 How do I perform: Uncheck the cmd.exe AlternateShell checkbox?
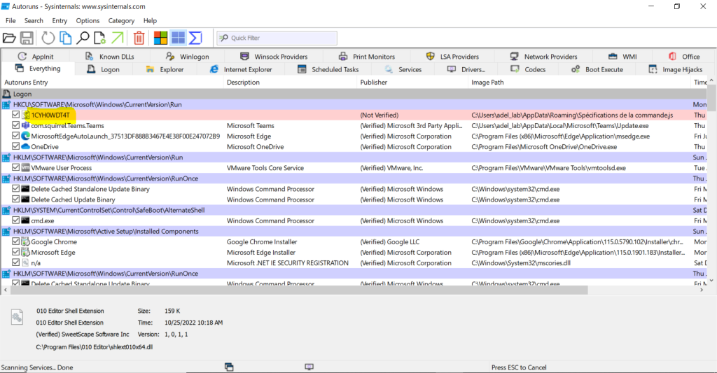(16, 220)
